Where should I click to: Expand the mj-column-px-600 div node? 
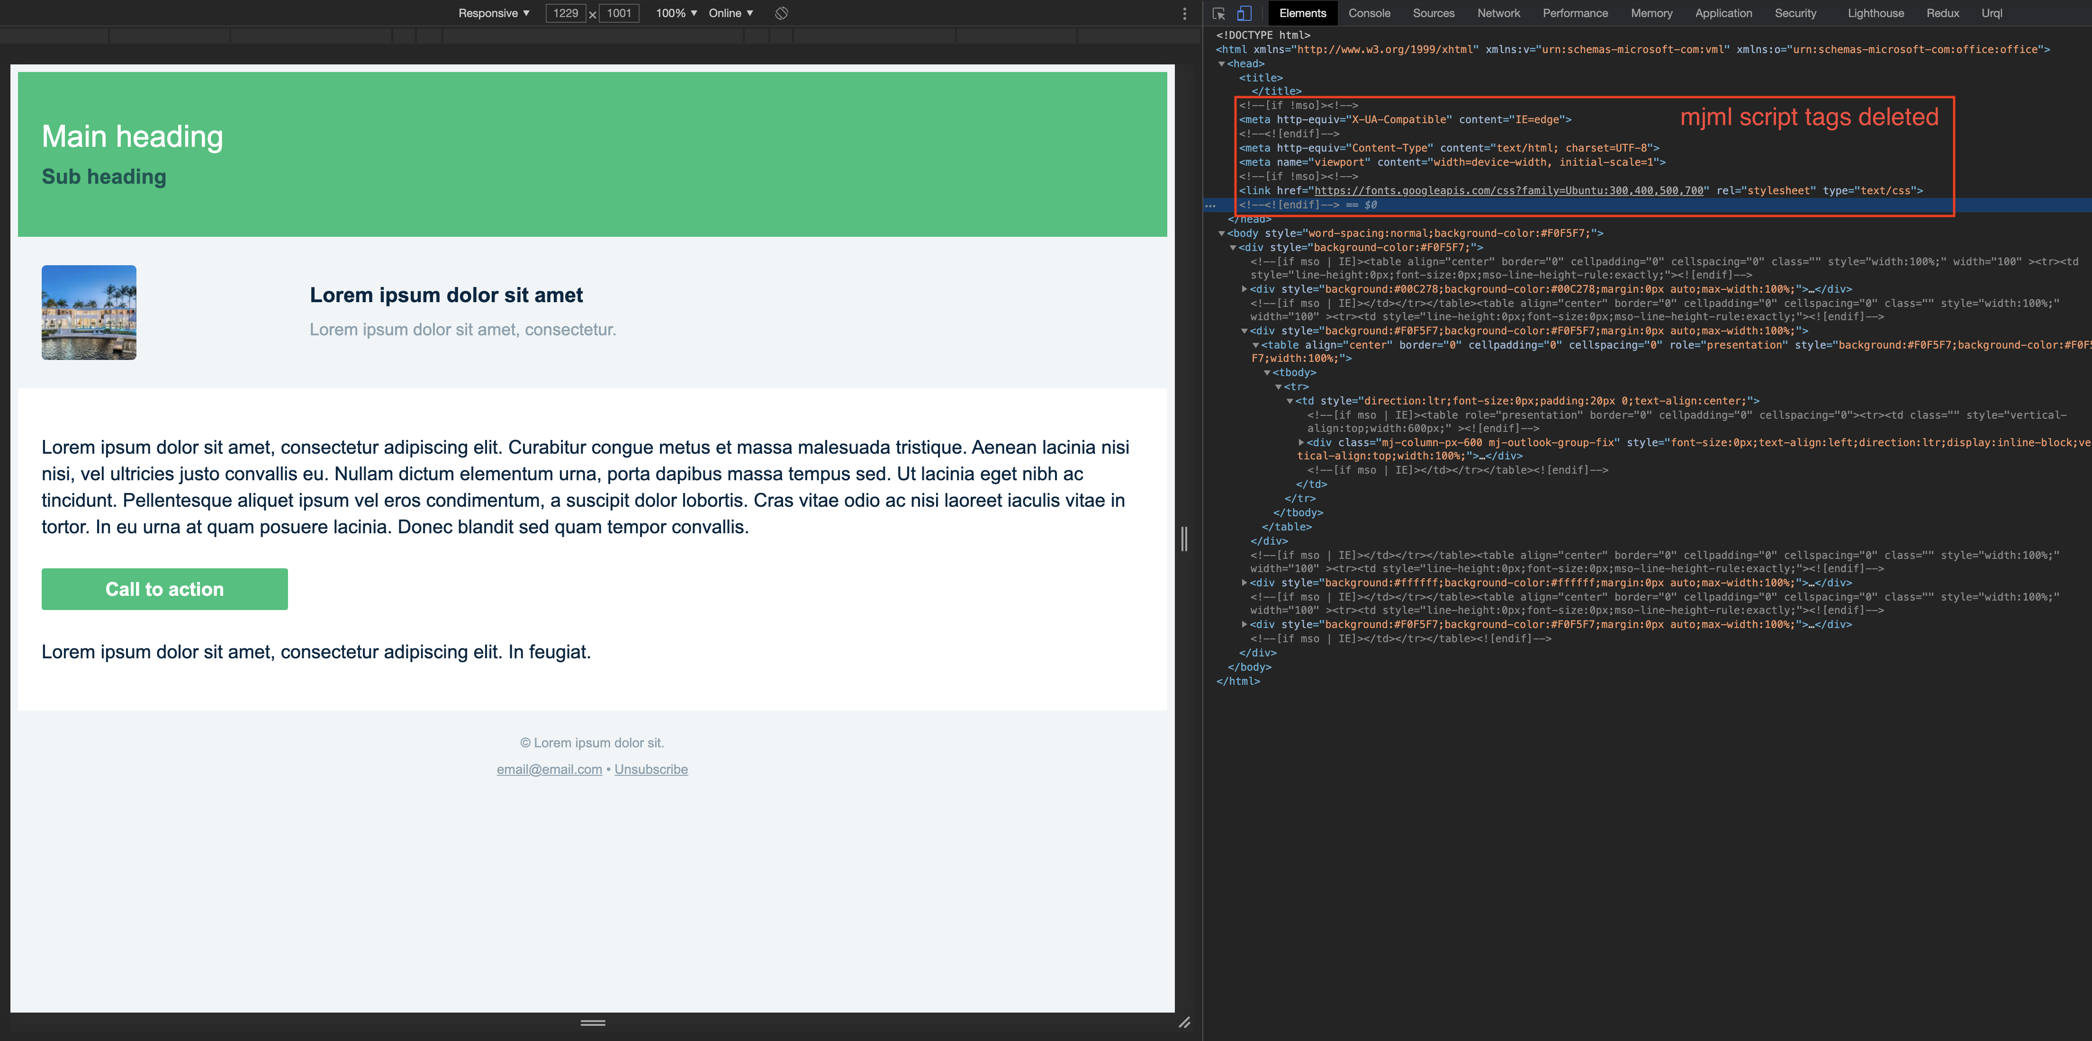click(1301, 443)
